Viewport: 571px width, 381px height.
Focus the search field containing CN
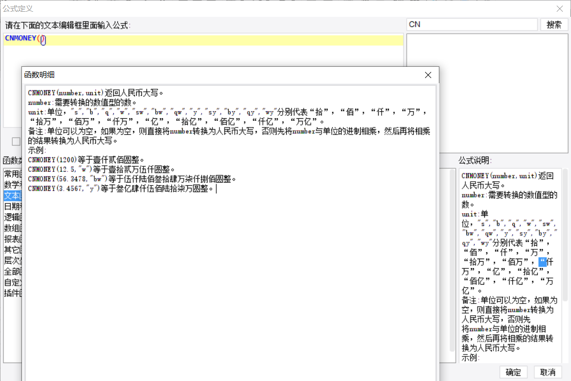point(472,24)
